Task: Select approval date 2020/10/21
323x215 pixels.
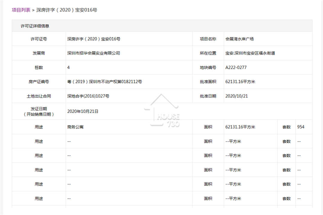Action: click(x=237, y=96)
